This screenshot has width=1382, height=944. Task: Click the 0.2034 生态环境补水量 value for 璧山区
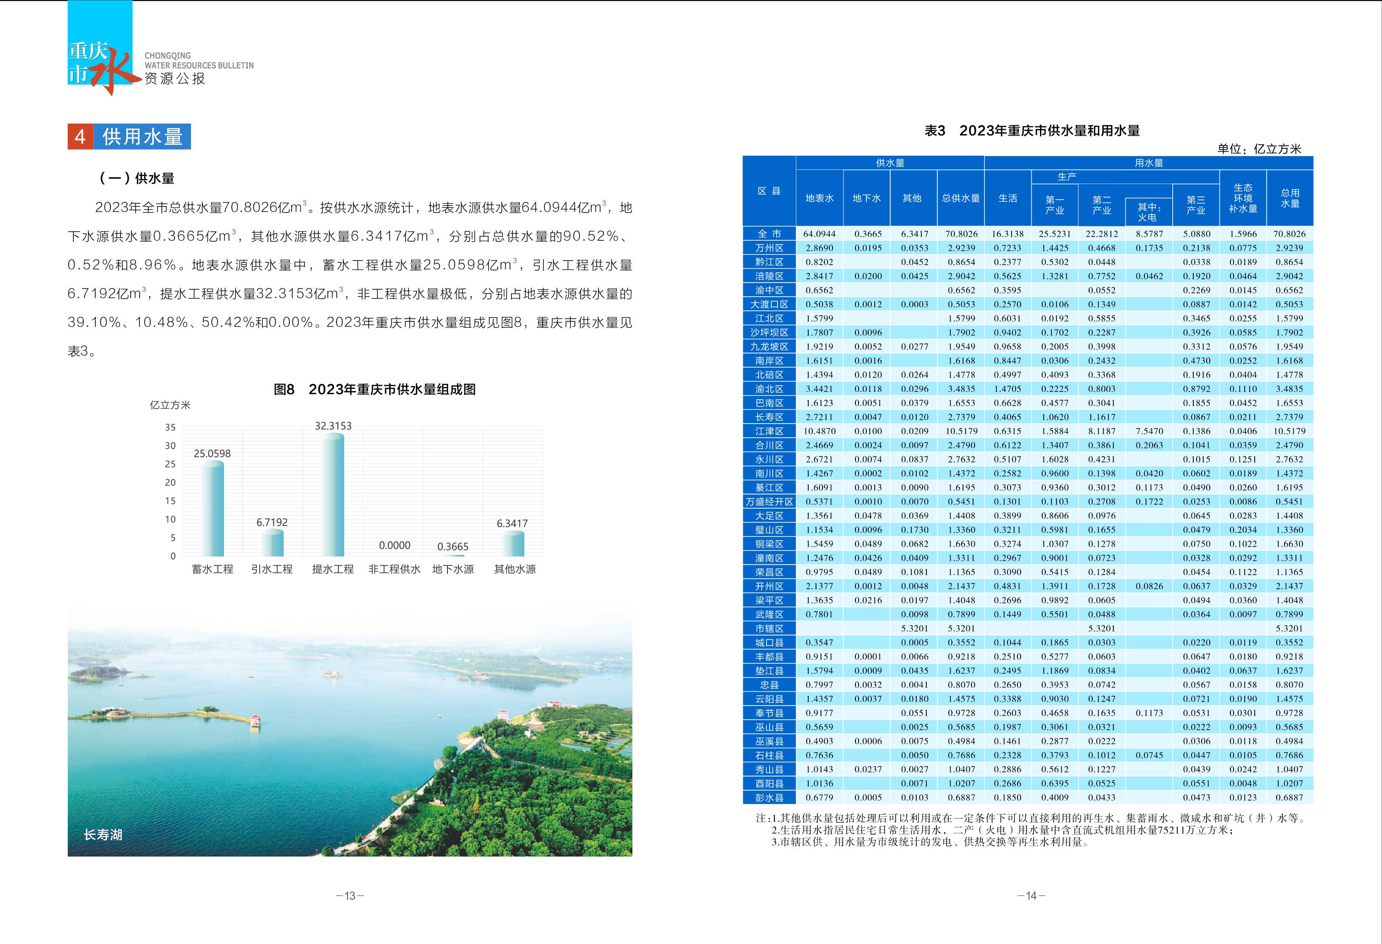click(x=1243, y=530)
